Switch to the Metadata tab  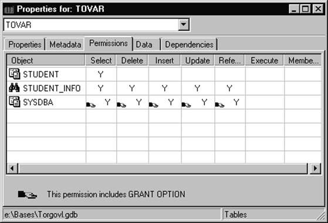pos(65,45)
